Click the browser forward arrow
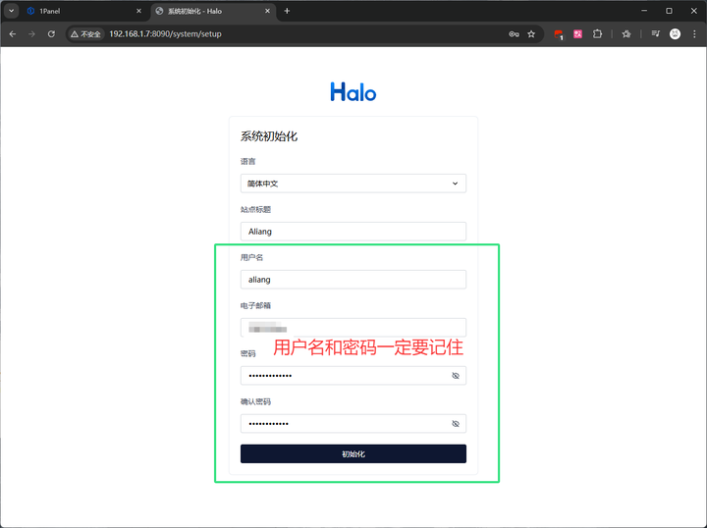 tap(31, 33)
